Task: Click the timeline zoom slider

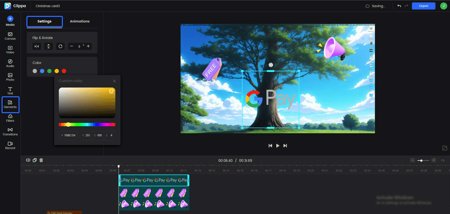Action: click(423, 160)
